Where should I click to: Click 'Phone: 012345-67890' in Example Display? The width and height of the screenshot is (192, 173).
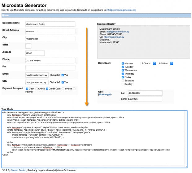(x=111, y=34)
